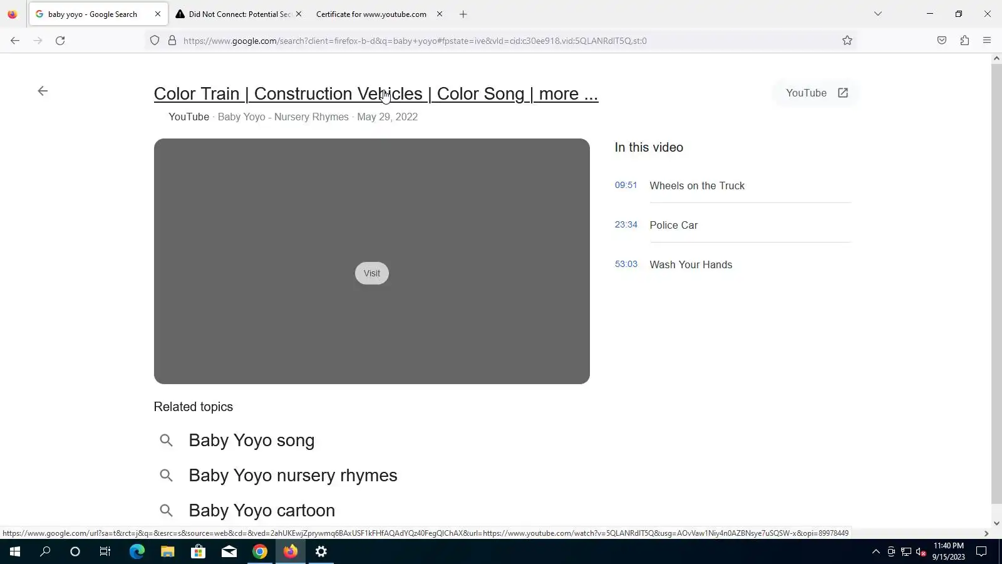Image resolution: width=1002 pixels, height=564 pixels.
Task: Jump to the 09:51 Wheels on the Truck chapter
Action: point(733,185)
